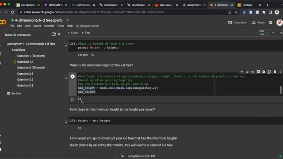Move cell down arrow in cell toolbar
This screenshot has width=283, height=159.
click(x=247, y=72)
